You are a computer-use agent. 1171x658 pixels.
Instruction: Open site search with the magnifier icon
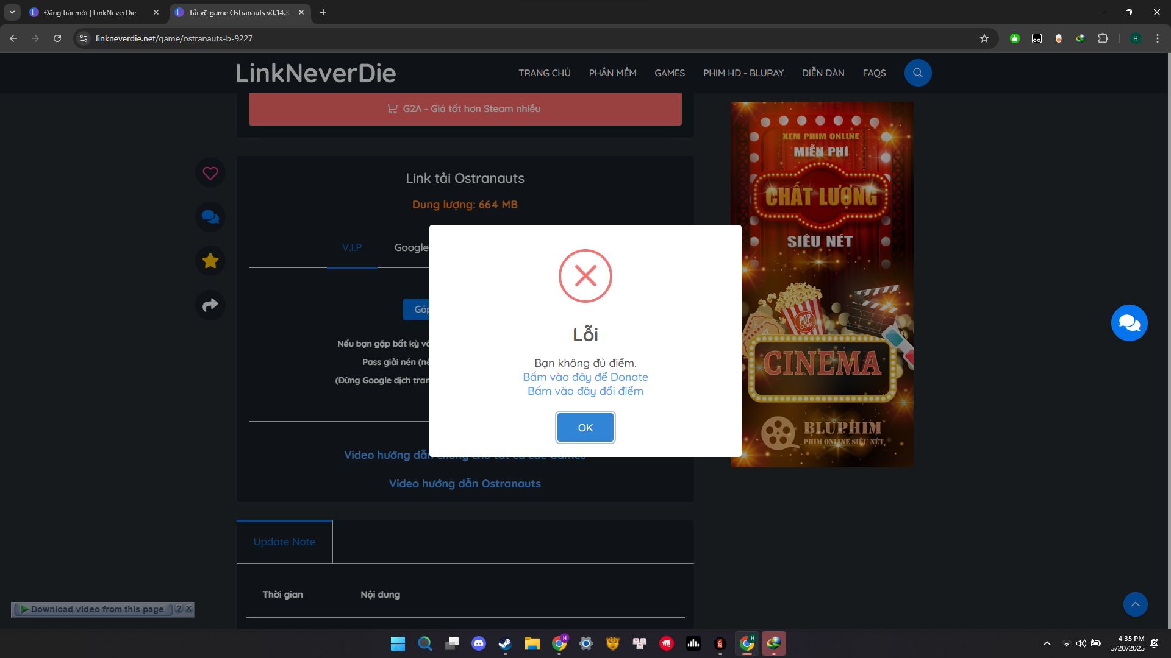918,73
